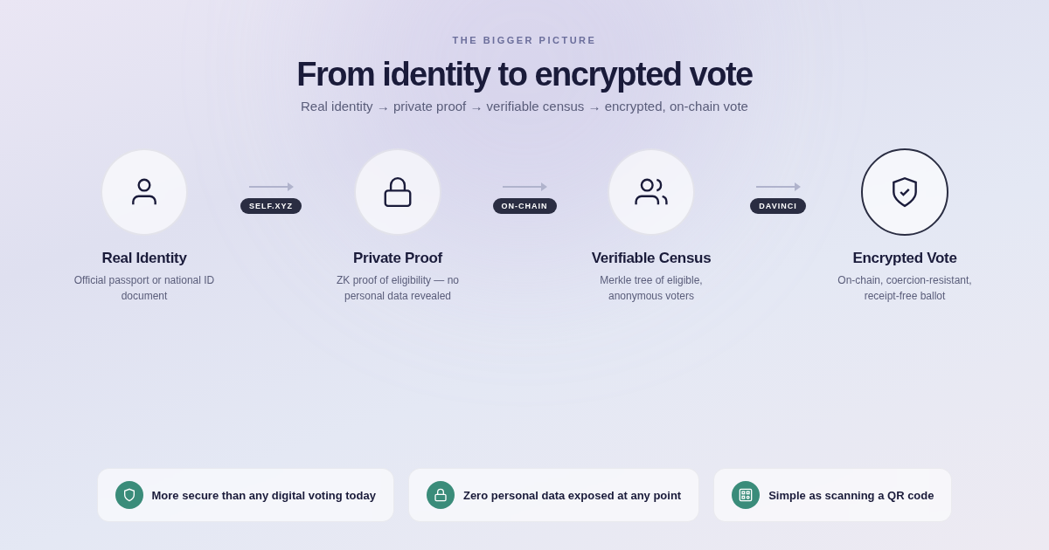This screenshot has height=550, width=1049.
Task: Click the arrow above the SELF.XYZ badge
Action: (x=271, y=187)
